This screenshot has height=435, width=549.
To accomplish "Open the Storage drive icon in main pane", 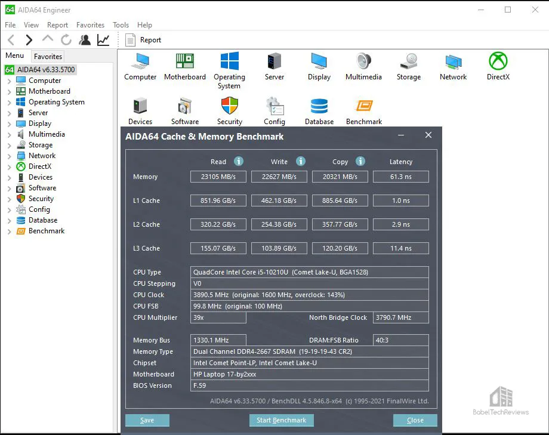I will (x=409, y=61).
